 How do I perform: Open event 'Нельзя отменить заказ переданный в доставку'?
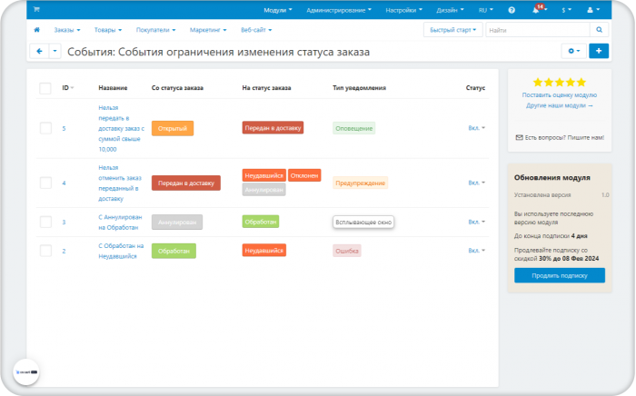tap(120, 183)
